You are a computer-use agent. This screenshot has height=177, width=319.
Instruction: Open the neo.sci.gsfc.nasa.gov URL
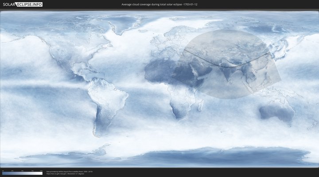tap(56, 174)
